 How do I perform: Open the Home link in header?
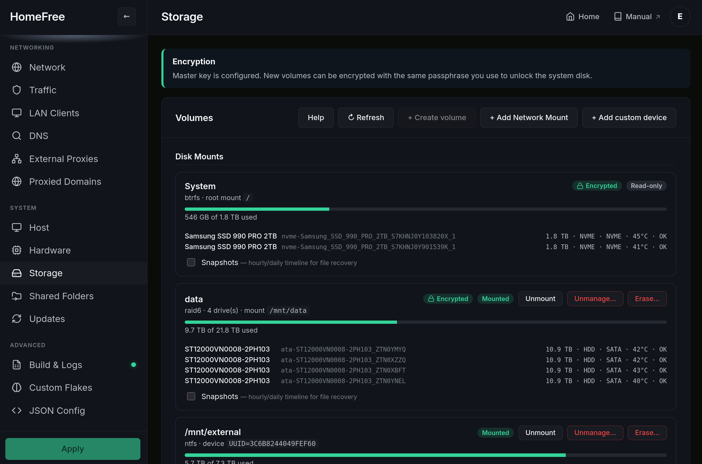[582, 17]
